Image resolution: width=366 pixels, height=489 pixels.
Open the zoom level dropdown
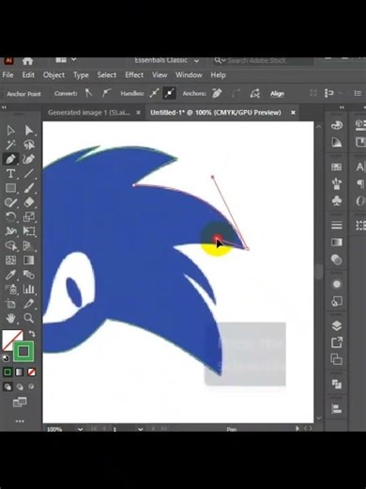(x=81, y=429)
